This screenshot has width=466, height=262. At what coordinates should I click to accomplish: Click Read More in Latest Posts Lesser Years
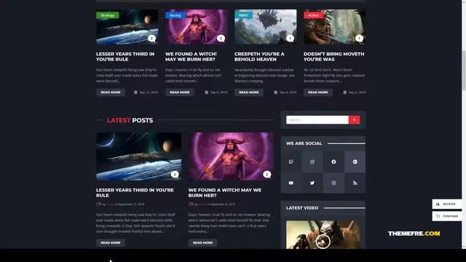[x=111, y=242]
